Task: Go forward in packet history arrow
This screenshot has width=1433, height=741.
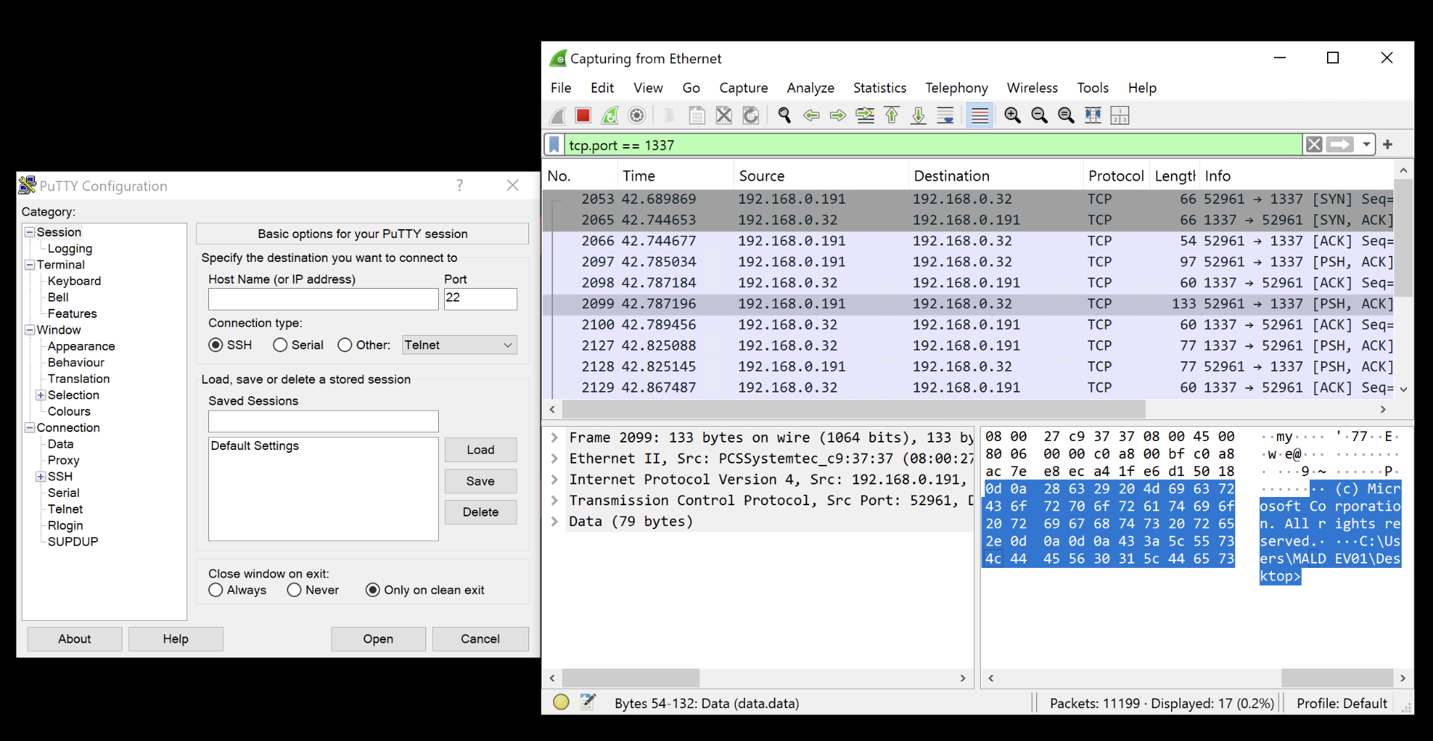Action: point(838,116)
